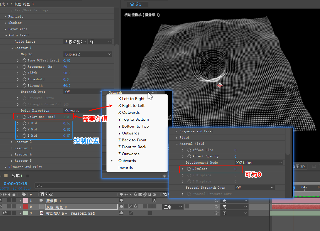Screen dimensions: 320x231
Task: Toggle fx switch on 灰色 纯色 3 layer
Action: tap(136, 207)
